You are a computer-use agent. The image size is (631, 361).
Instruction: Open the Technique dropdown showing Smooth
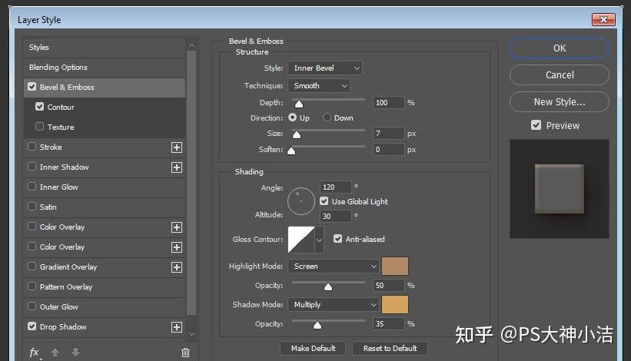point(319,85)
